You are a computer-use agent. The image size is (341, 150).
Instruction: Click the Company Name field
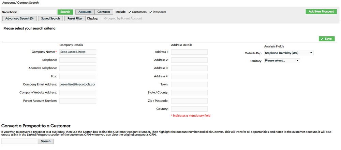78,52
